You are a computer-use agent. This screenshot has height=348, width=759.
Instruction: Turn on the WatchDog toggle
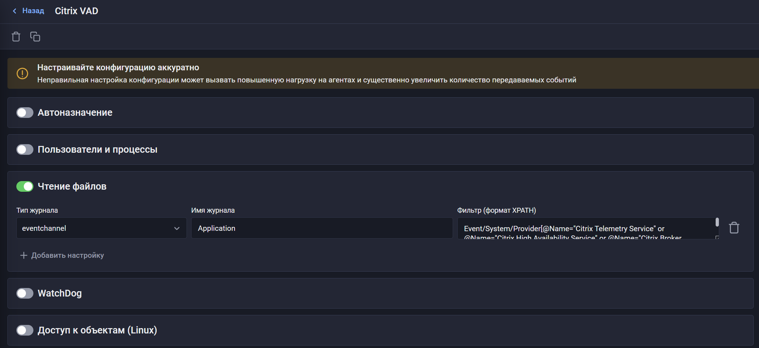point(25,293)
